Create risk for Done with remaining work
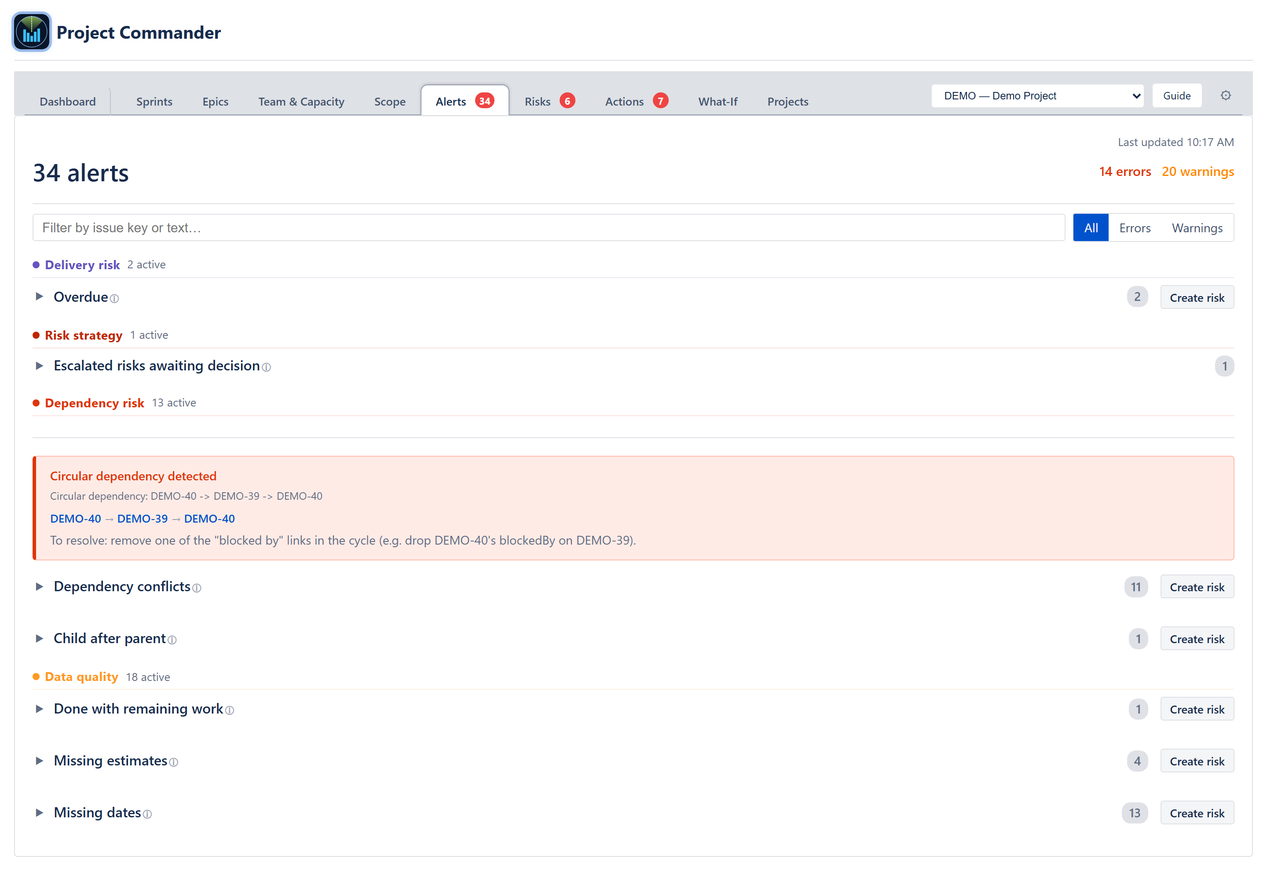 [x=1197, y=710]
